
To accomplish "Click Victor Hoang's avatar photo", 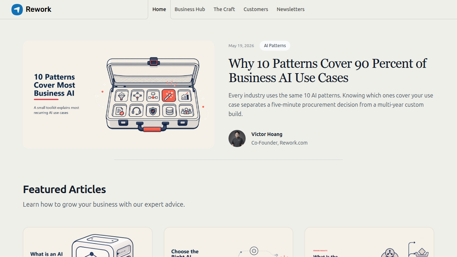I will [x=237, y=138].
